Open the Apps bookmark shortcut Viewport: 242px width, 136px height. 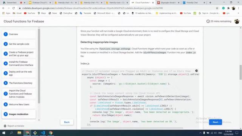click(6, 13)
